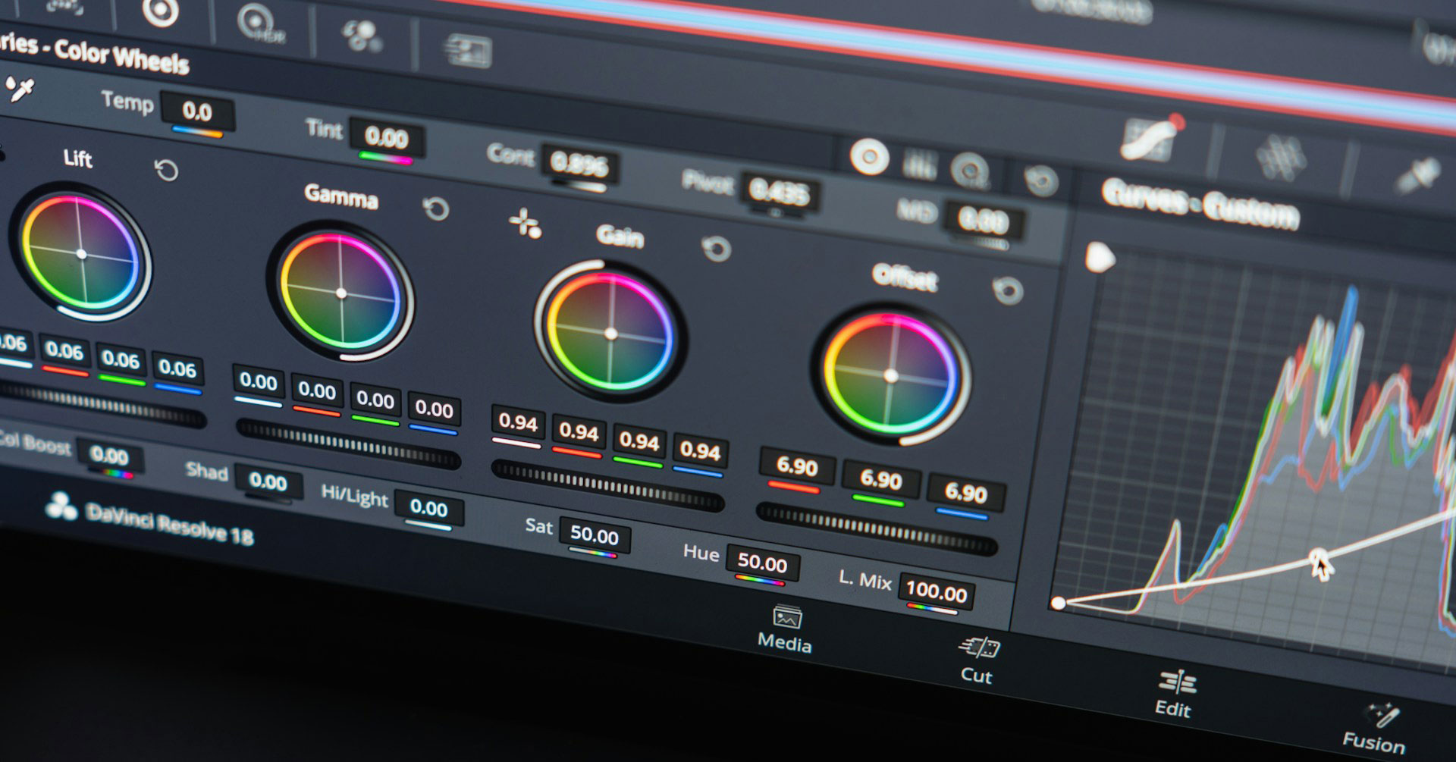Click the L. Mix value field
Viewport: 1456px width, 762px height.
(937, 591)
